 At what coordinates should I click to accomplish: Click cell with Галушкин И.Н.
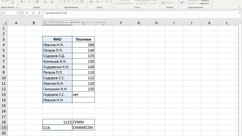pyautogui.click(x=57, y=89)
